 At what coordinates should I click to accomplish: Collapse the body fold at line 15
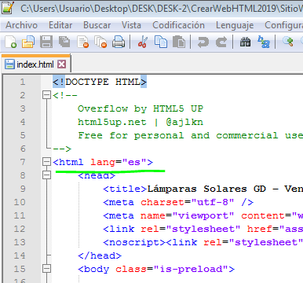pos(46,269)
